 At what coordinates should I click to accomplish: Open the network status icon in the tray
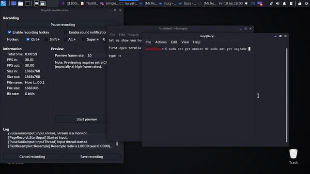(x=246, y=3)
